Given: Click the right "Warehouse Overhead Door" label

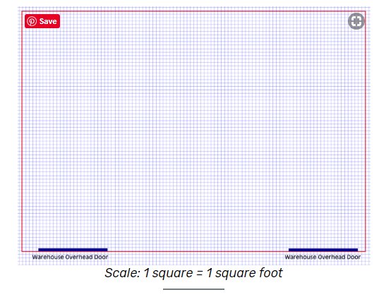Looking at the screenshot, I should tap(323, 257).
